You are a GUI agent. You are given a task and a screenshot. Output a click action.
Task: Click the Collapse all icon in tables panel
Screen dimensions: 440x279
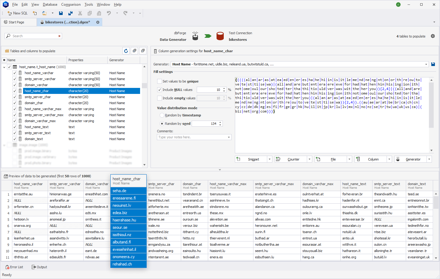[x=143, y=51]
